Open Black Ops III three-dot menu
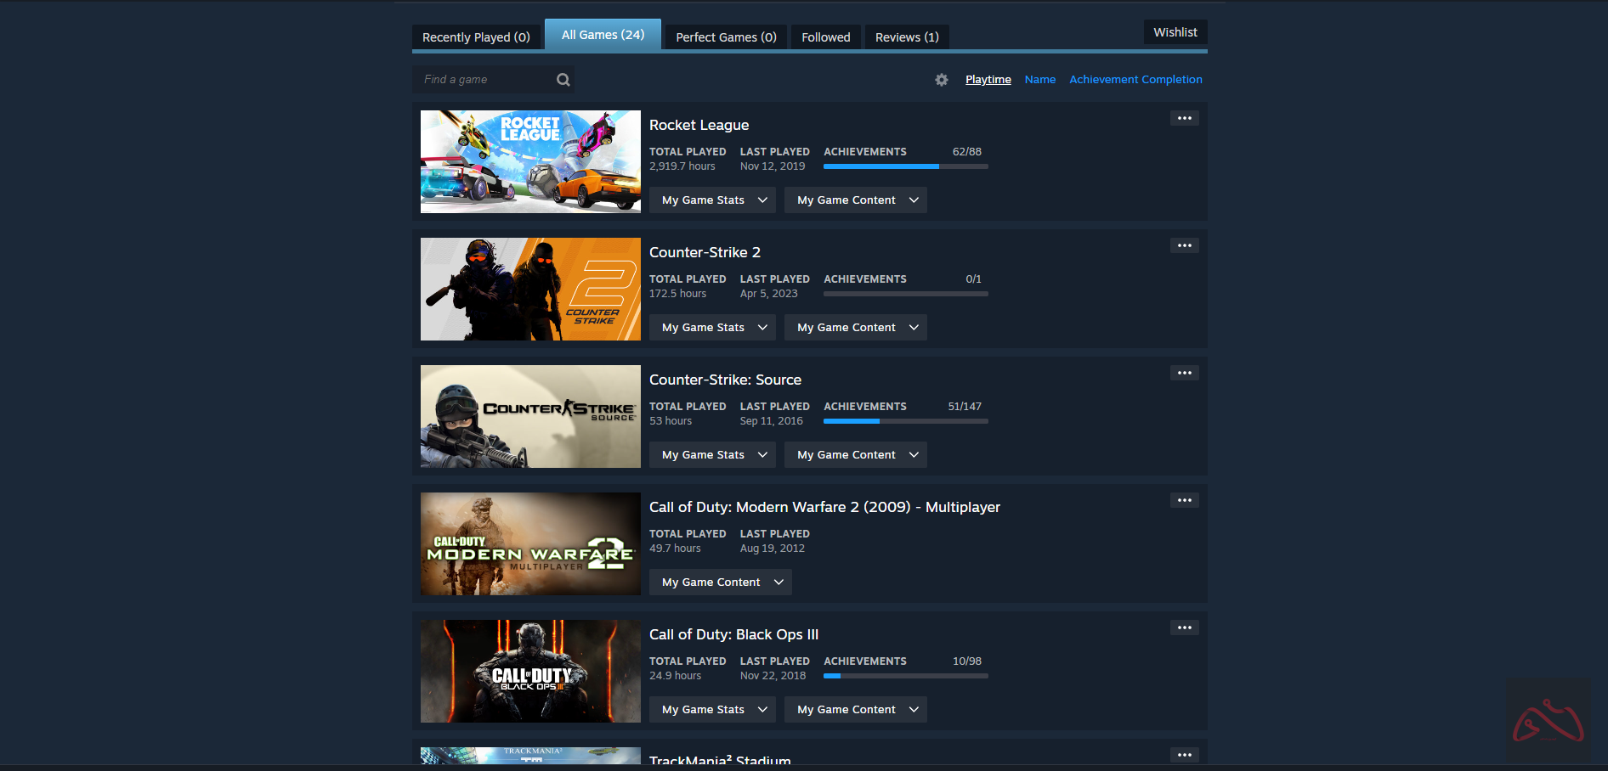 click(1184, 627)
